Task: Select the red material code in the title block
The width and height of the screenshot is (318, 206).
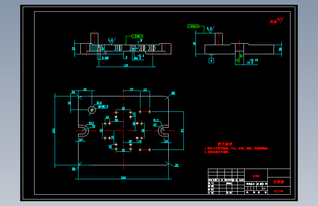Action: point(256,176)
